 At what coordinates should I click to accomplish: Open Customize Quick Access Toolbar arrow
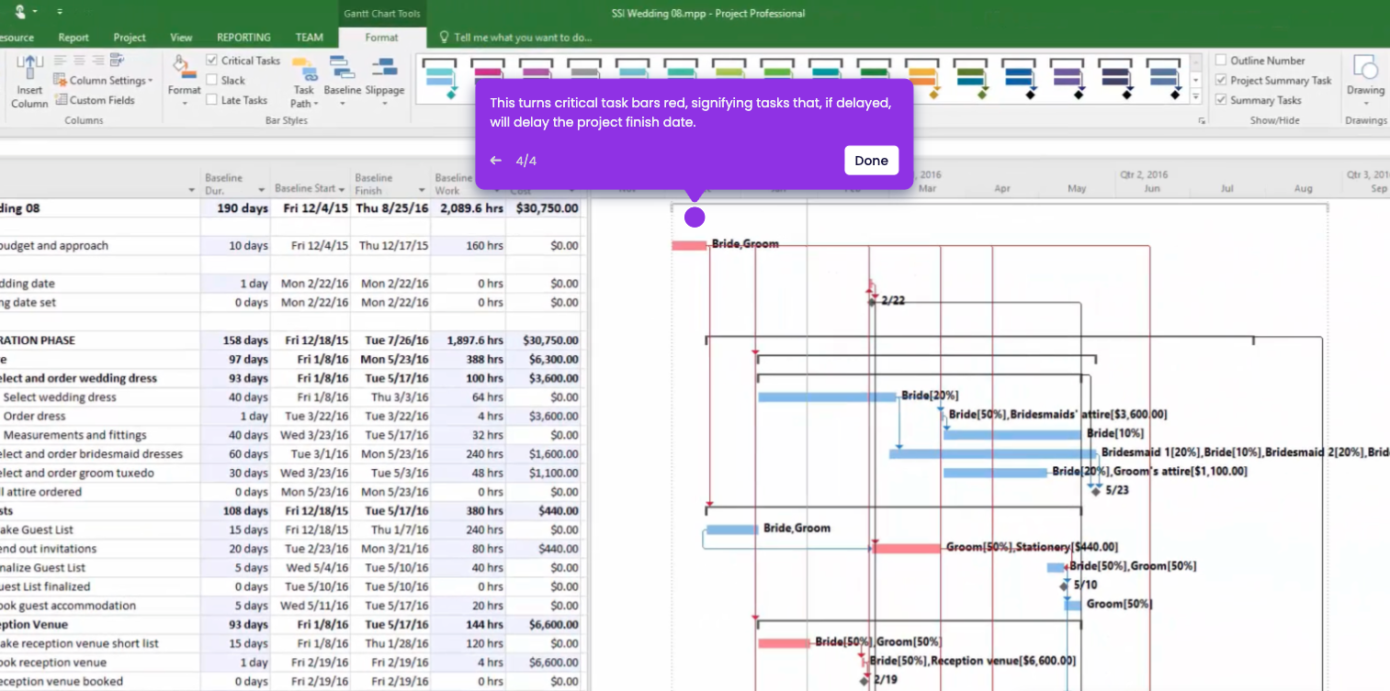(60, 12)
